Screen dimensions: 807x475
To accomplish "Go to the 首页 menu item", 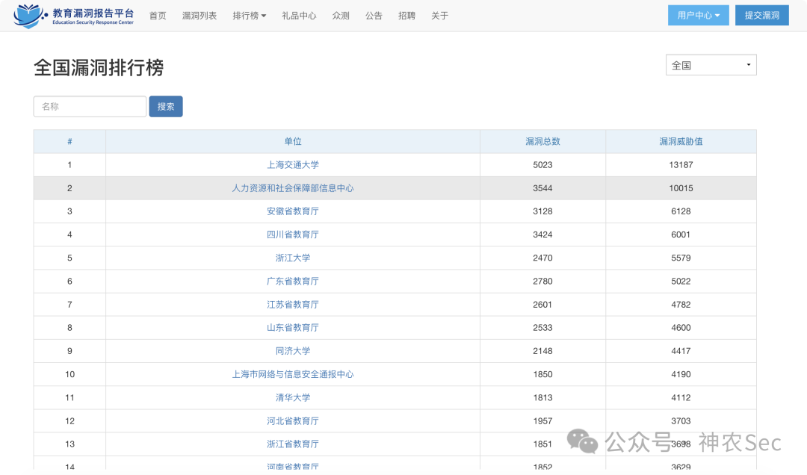I will click(x=158, y=15).
